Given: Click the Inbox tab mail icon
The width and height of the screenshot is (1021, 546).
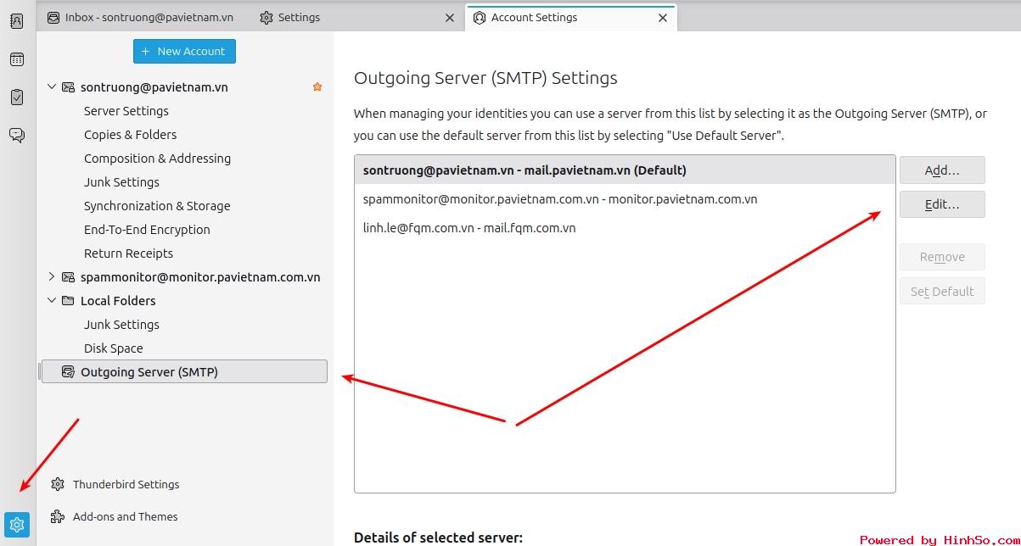Looking at the screenshot, I should click(x=53, y=17).
